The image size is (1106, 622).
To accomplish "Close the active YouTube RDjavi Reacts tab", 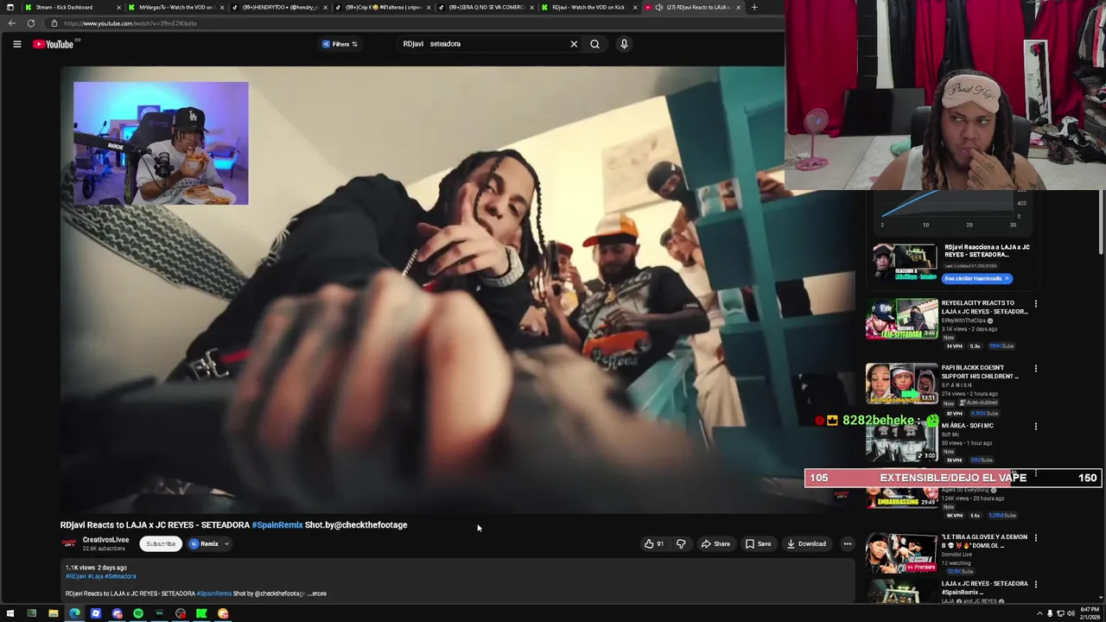I will click(739, 7).
